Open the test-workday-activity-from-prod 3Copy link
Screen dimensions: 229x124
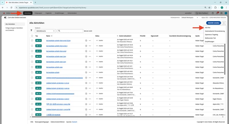[58, 40]
